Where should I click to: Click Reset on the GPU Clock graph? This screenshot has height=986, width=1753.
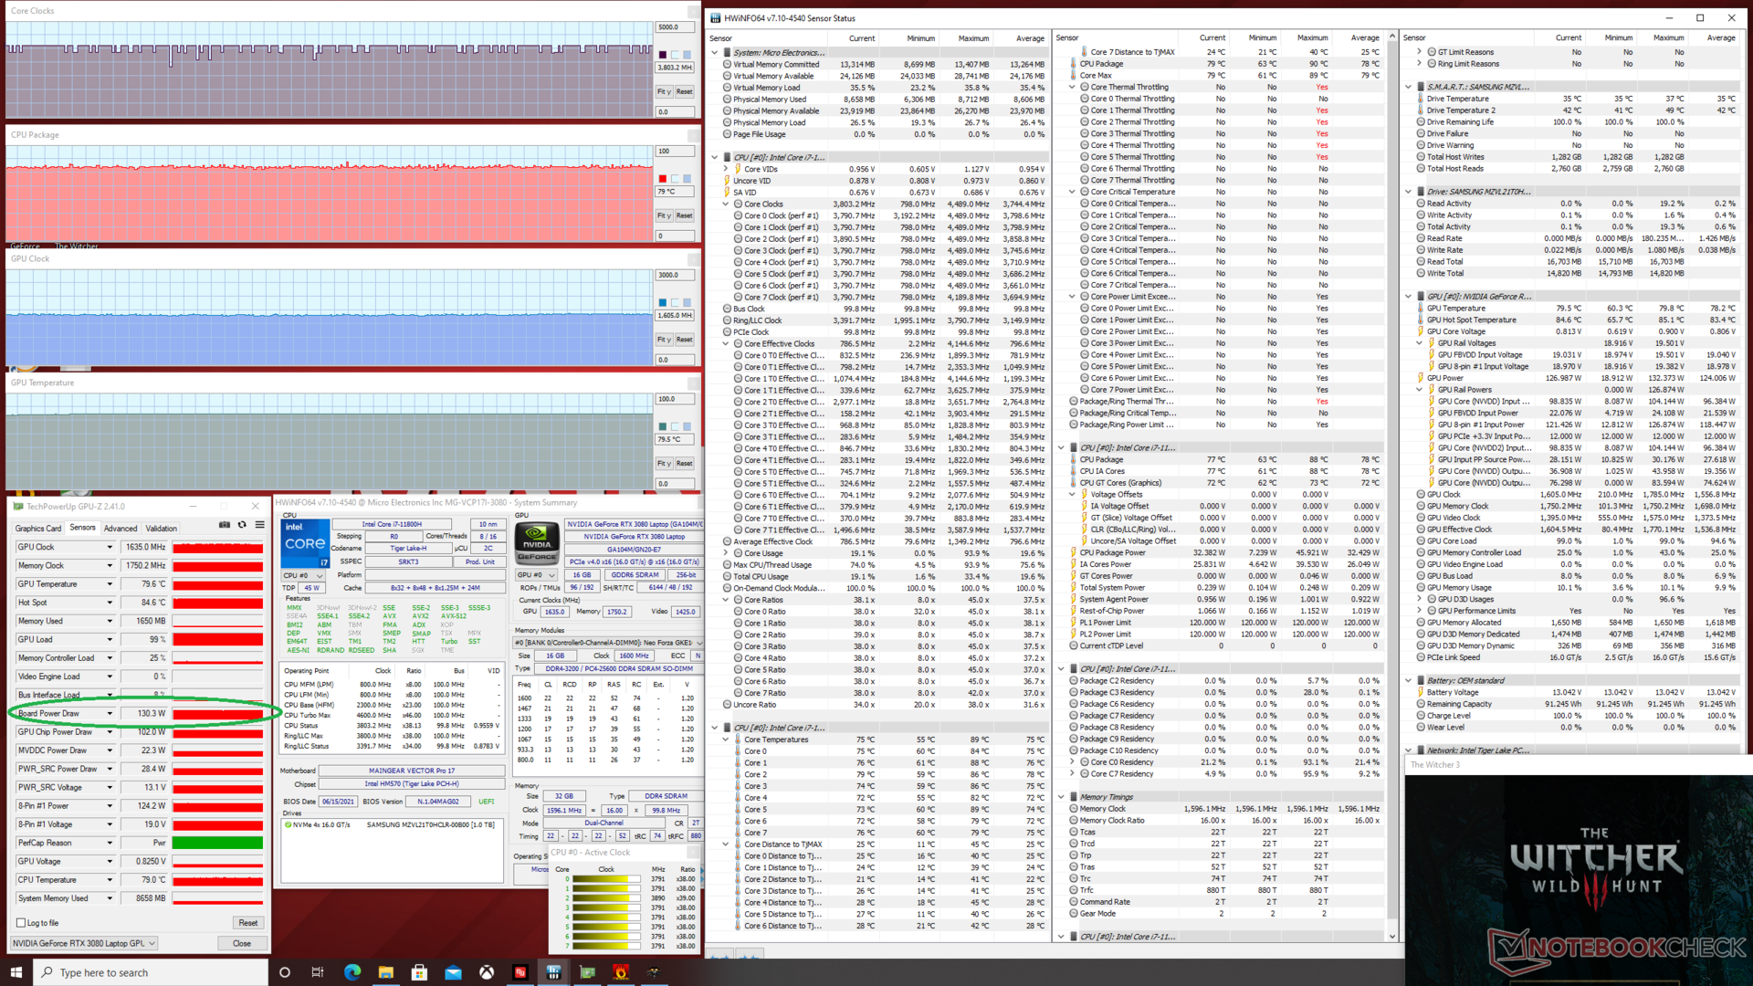pyautogui.click(x=684, y=340)
